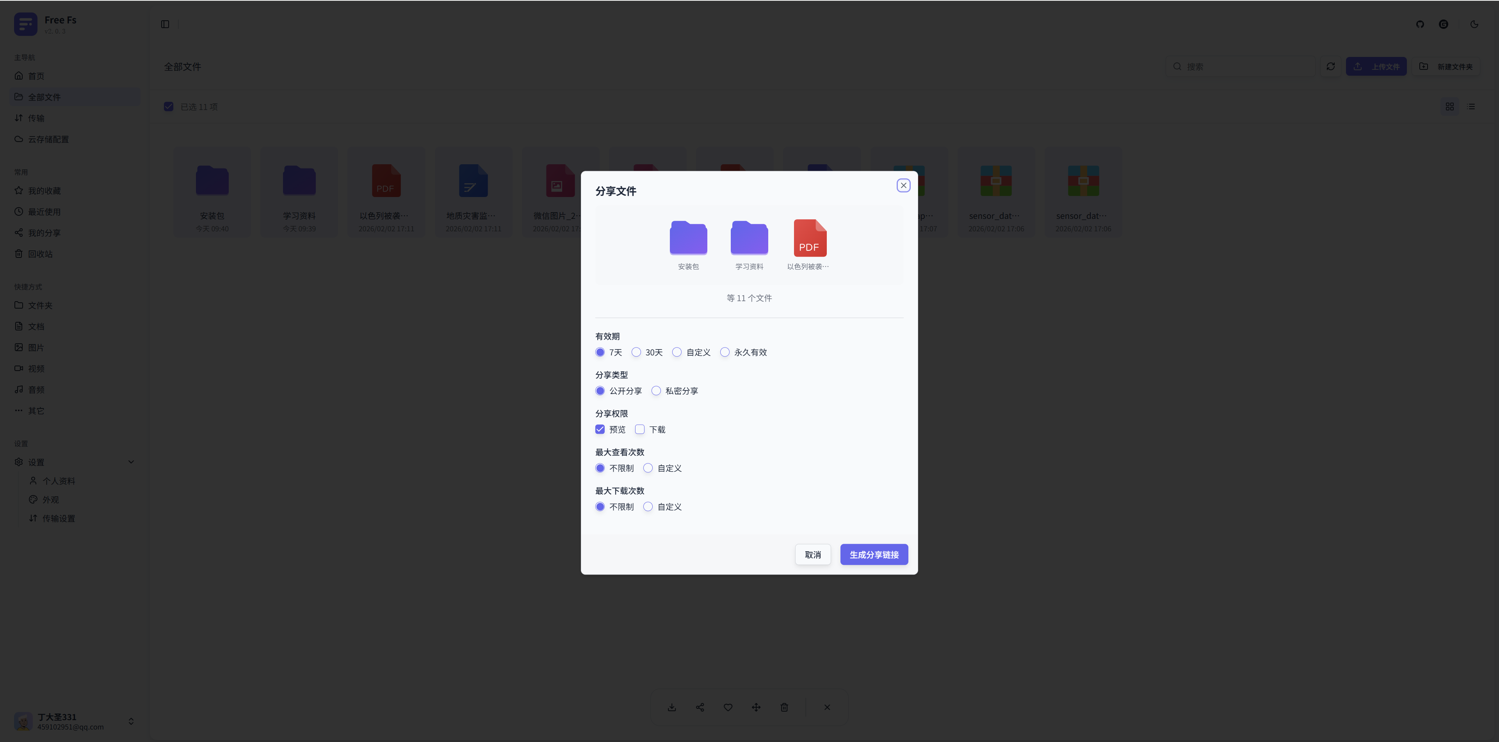
Task: Cancel sharing with the 取消 button
Action: click(x=813, y=554)
